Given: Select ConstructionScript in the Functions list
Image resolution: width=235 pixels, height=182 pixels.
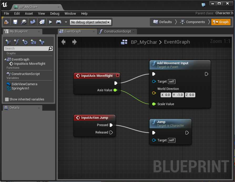Looking at the screenshot, I should [x=23, y=74].
